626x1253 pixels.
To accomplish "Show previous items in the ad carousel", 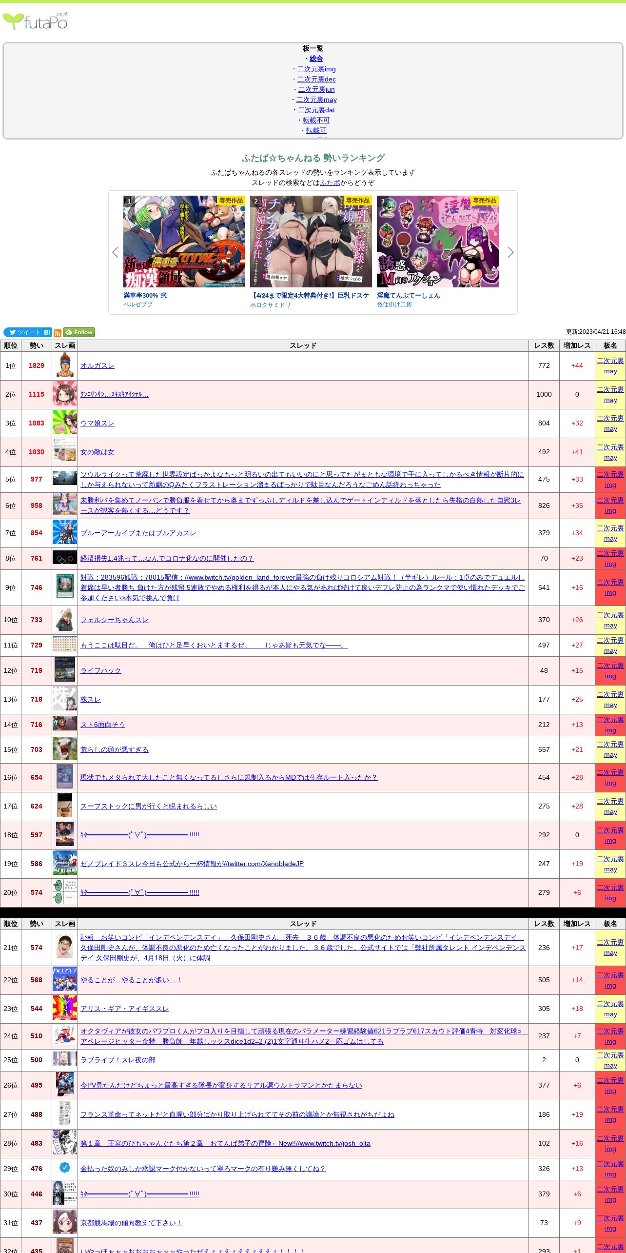I will click(115, 252).
